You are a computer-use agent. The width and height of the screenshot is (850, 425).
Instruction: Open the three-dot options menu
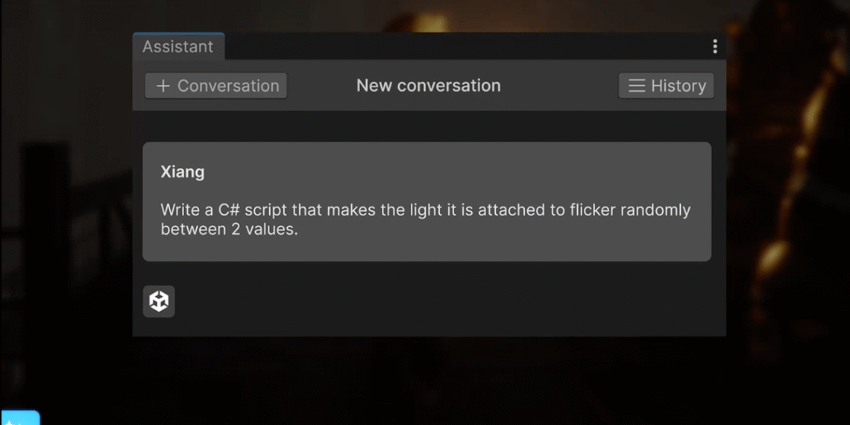pos(714,46)
